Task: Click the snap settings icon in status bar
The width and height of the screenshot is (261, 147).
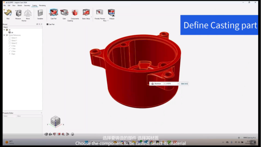Action: [x=239, y=138]
